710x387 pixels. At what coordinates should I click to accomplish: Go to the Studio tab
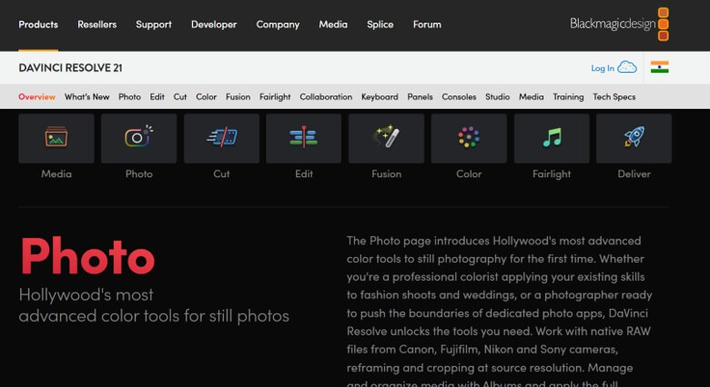pyautogui.click(x=497, y=96)
